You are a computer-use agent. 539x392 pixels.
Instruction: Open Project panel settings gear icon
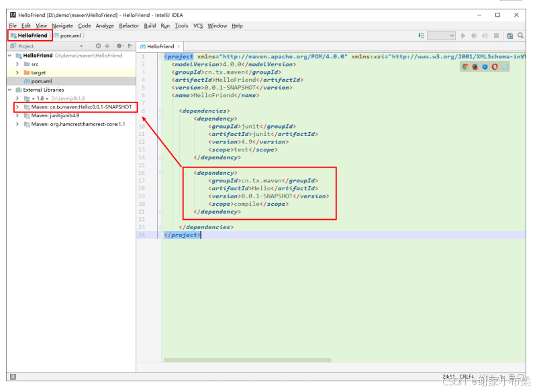119,46
